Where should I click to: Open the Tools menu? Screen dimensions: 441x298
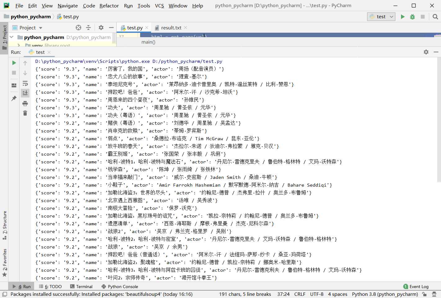point(144,6)
